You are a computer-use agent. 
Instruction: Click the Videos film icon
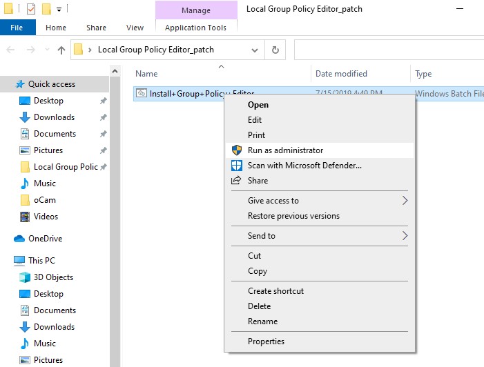pos(25,217)
